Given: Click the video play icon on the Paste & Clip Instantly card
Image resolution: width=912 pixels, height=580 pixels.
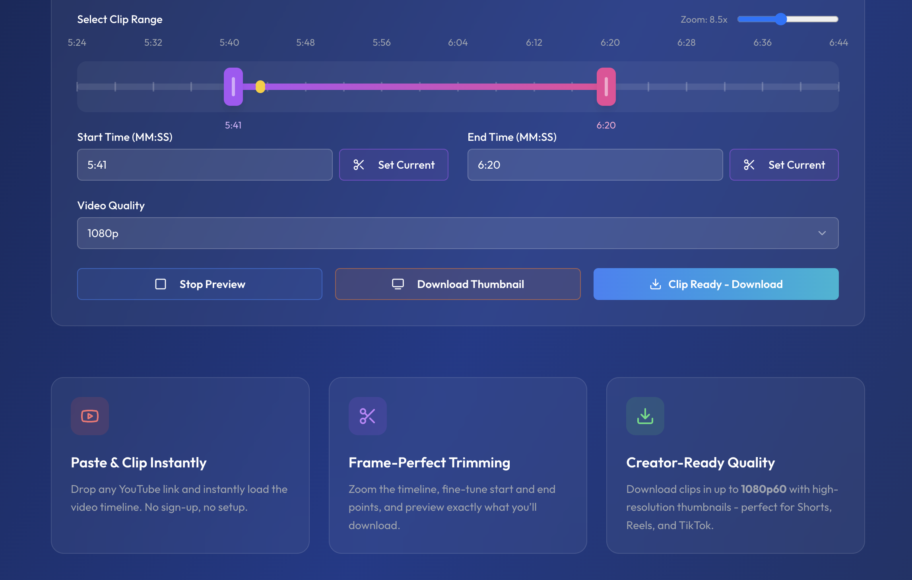Looking at the screenshot, I should coord(90,416).
